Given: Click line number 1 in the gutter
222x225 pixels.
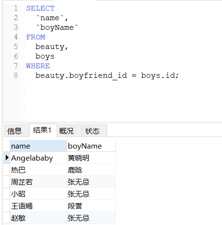Looking at the screenshot, I should click(16, 8).
